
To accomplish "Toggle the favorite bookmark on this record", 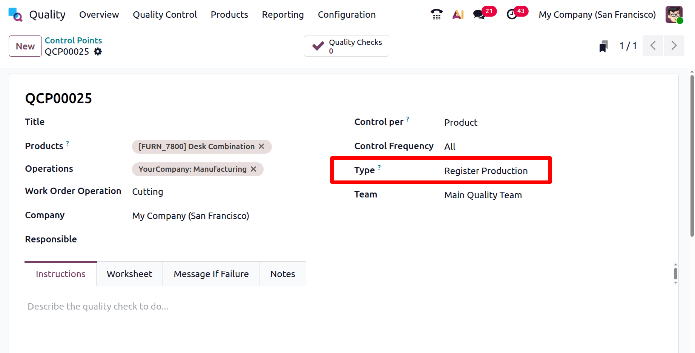I will 603,45.
